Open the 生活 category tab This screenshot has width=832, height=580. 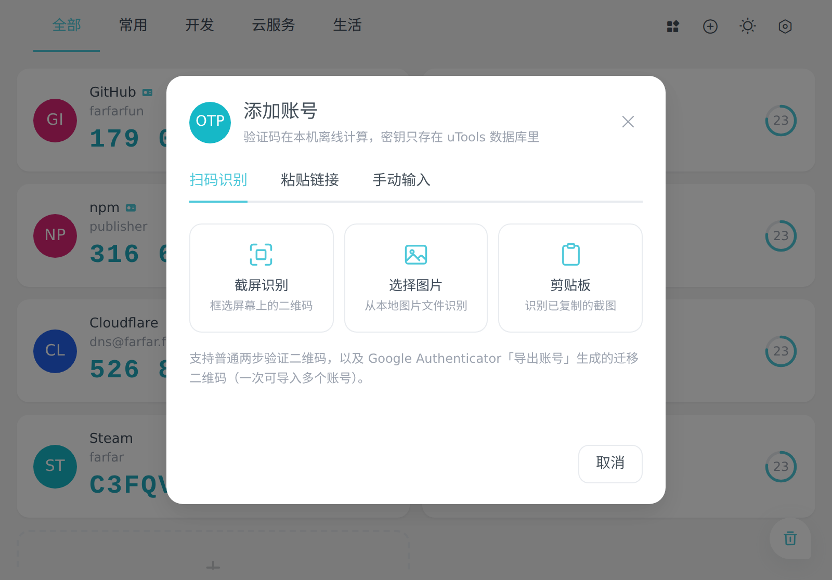[x=347, y=25]
